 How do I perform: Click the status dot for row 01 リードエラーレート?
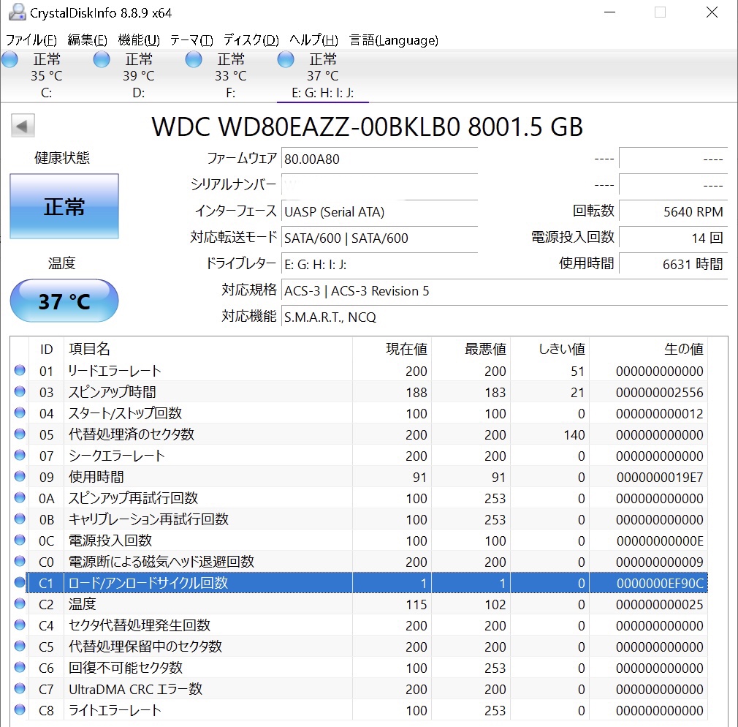[x=20, y=370]
